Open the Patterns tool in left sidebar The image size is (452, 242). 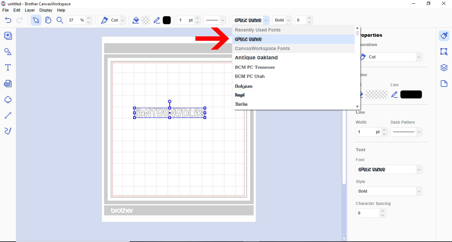[x=8, y=36]
